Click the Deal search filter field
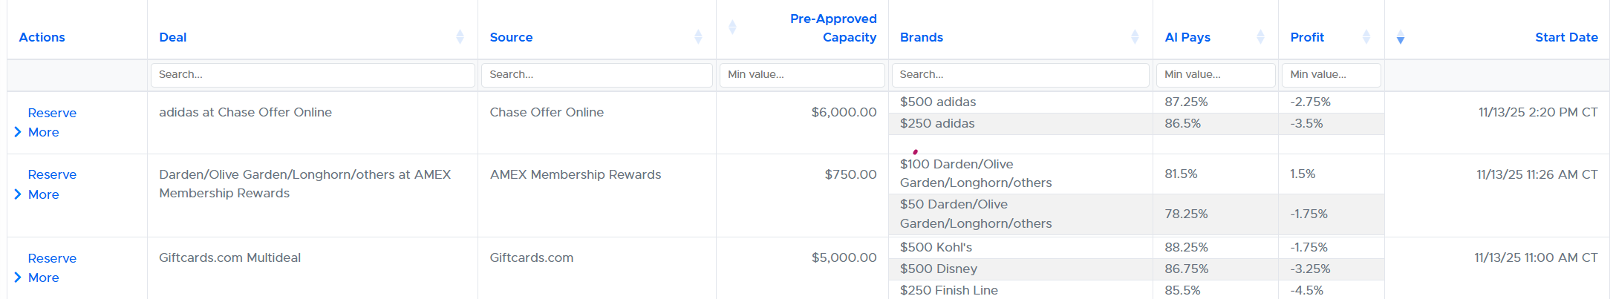 (x=313, y=75)
